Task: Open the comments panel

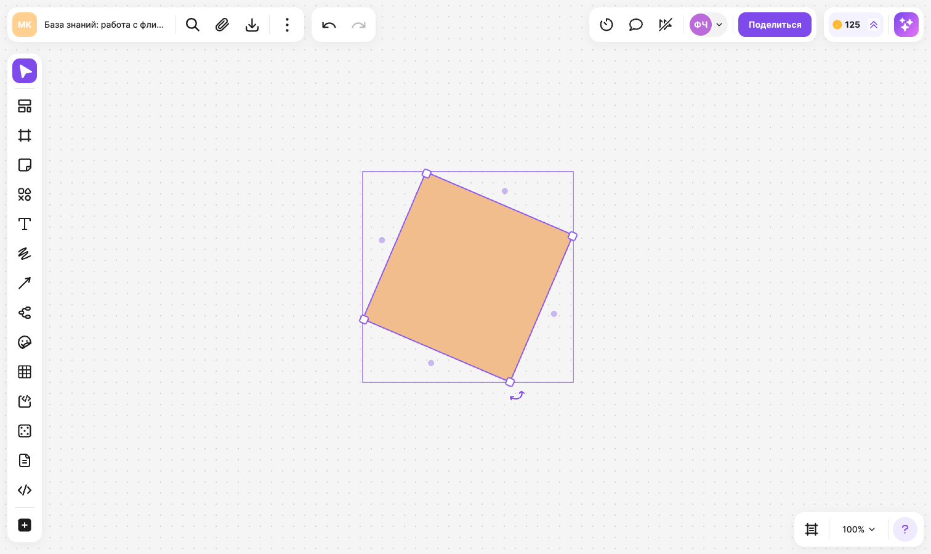Action: point(636,25)
